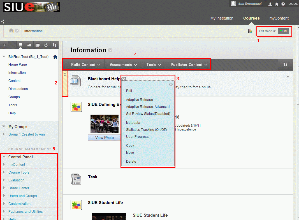Select Adaptive Release from context menu

coord(139,100)
